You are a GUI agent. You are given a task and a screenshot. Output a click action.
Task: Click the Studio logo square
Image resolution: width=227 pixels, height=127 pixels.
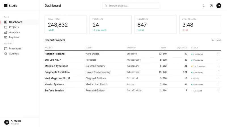pos(6,6)
